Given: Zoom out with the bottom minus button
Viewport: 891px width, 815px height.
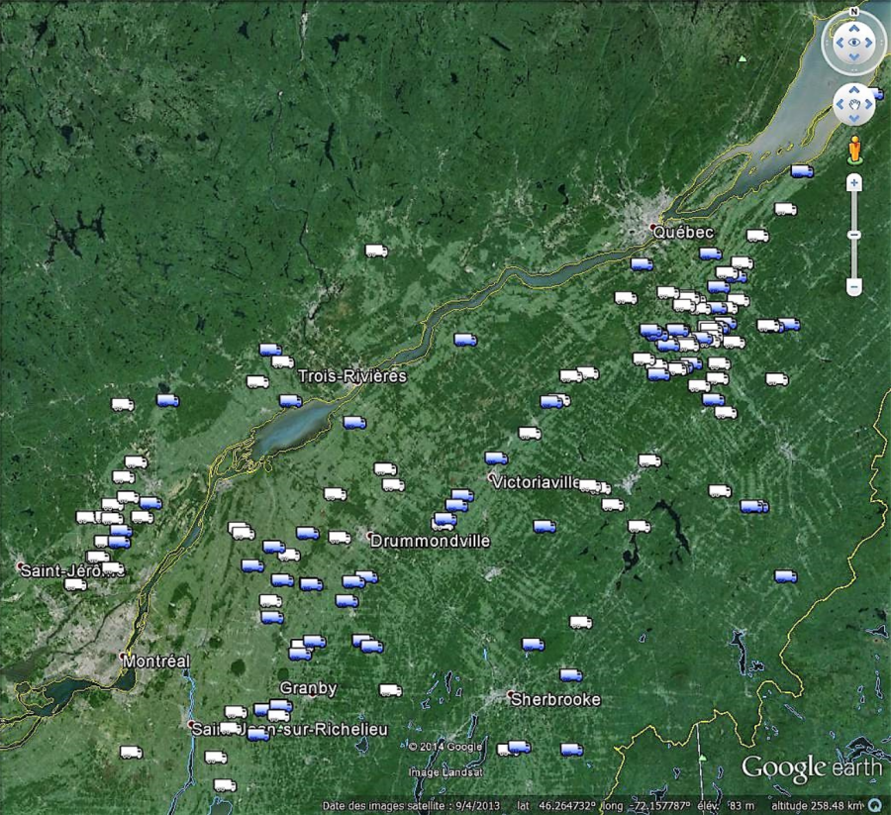Looking at the screenshot, I should pos(853,286).
